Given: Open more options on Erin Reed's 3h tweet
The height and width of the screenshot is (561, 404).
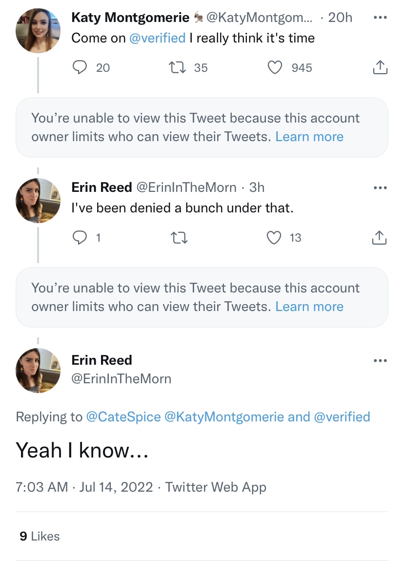Looking at the screenshot, I should point(380,187).
